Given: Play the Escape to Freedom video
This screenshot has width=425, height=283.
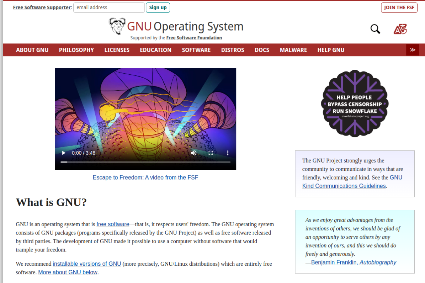Looking at the screenshot, I should pyautogui.click(x=64, y=153).
